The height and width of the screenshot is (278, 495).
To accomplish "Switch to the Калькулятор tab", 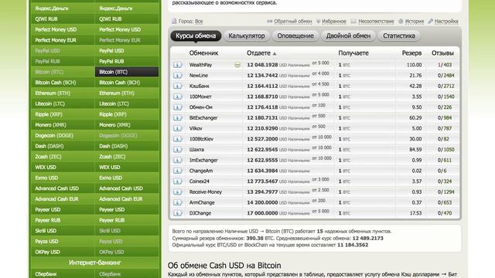I will coord(247,36).
